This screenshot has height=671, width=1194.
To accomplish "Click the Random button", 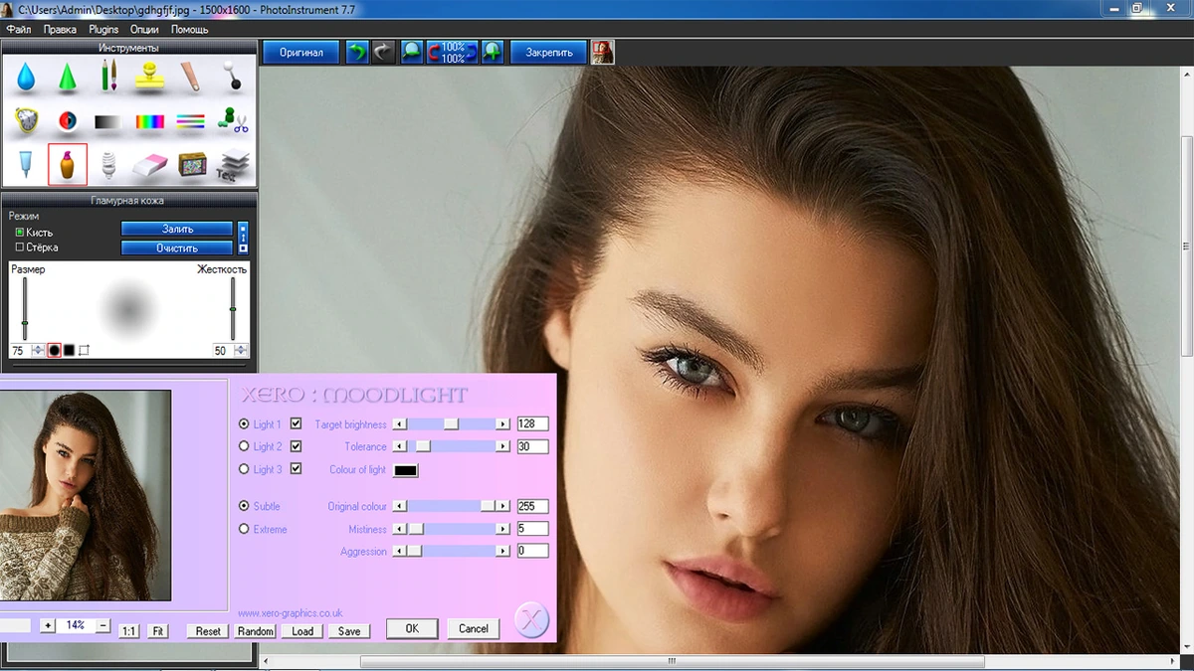I will 256,631.
